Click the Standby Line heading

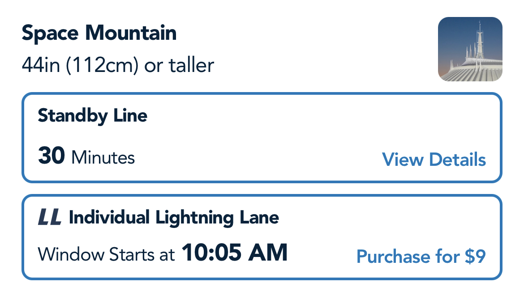(x=92, y=116)
